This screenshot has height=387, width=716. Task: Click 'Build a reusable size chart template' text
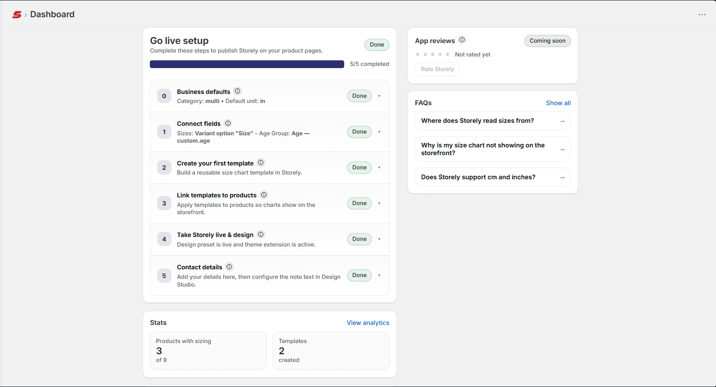pos(240,173)
